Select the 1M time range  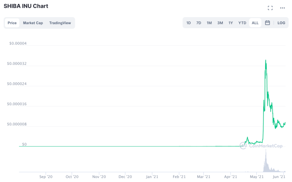pos(209,23)
